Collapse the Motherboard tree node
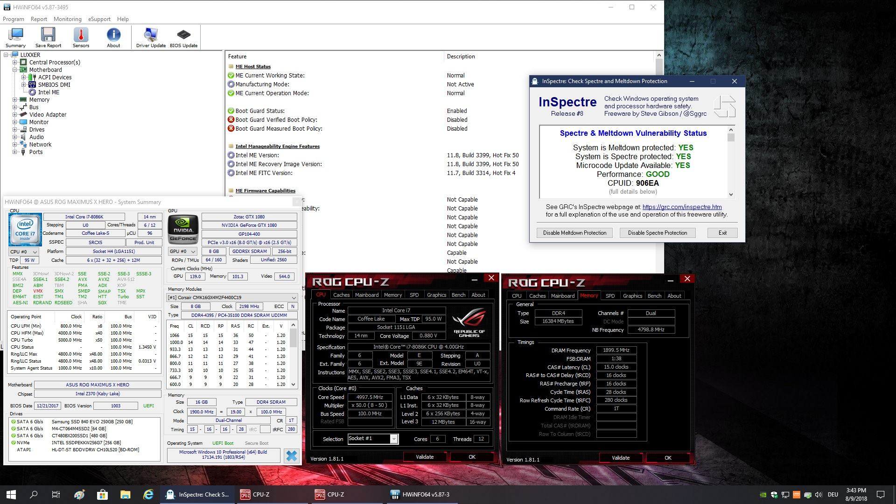 tap(15, 70)
